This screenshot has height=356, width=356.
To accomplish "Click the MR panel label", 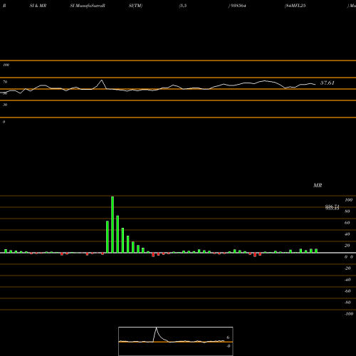I will pyautogui.click(x=318, y=185).
